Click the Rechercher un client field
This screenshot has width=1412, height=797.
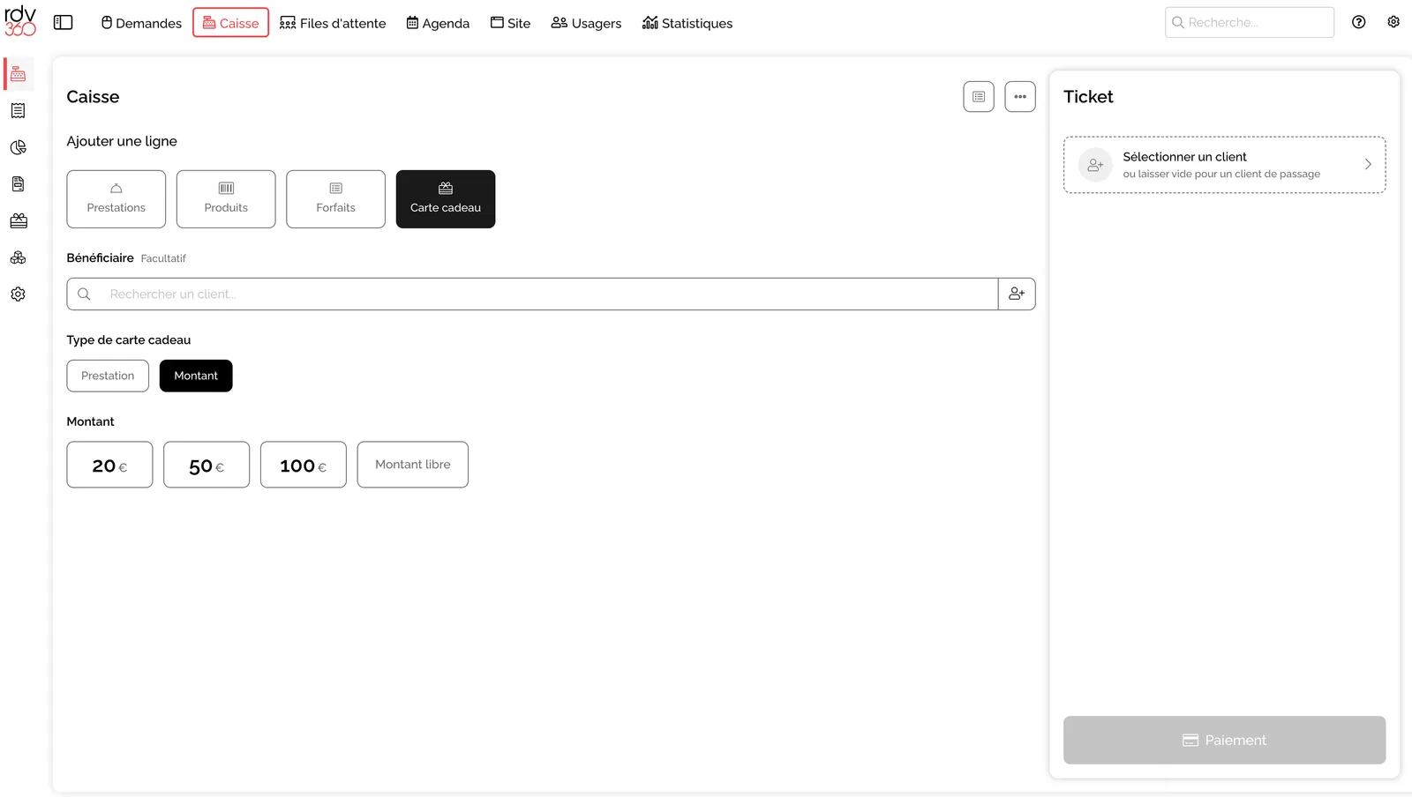tap(532, 294)
